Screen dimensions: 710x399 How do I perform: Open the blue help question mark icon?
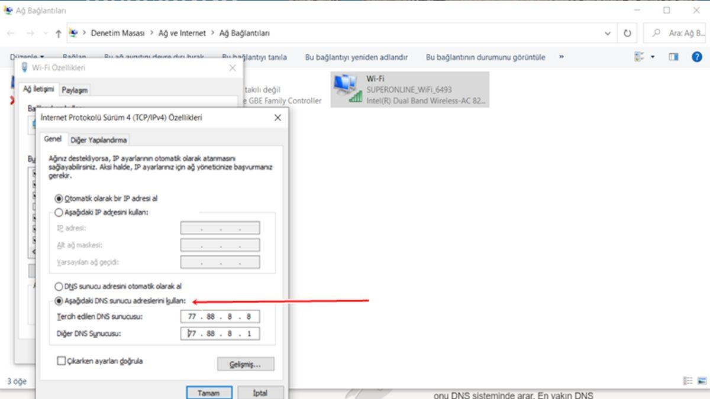pyautogui.click(x=696, y=57)
